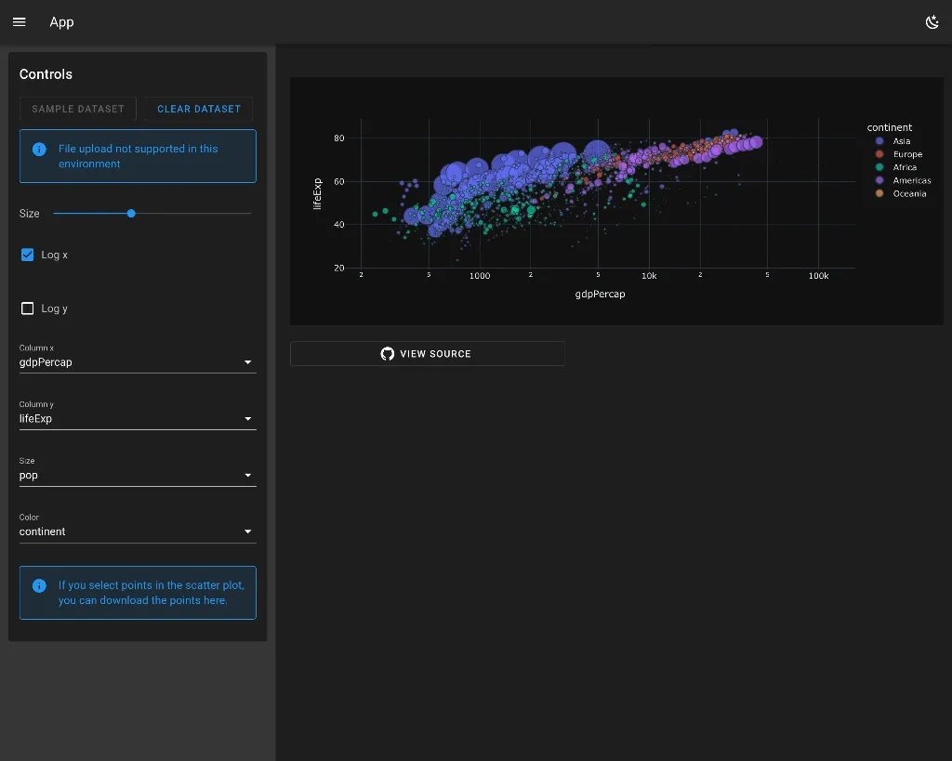The image size is (952, 761).
Task: Open the Size pop dropdown
Action: pos(137,476)
